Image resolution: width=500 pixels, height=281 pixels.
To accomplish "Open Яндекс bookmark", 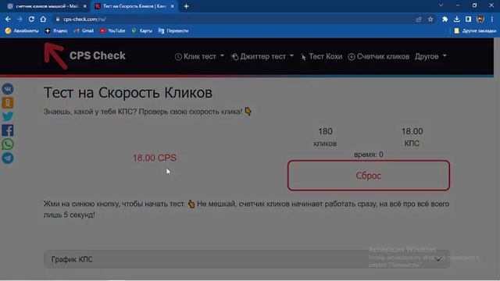I will click(56, 31).
